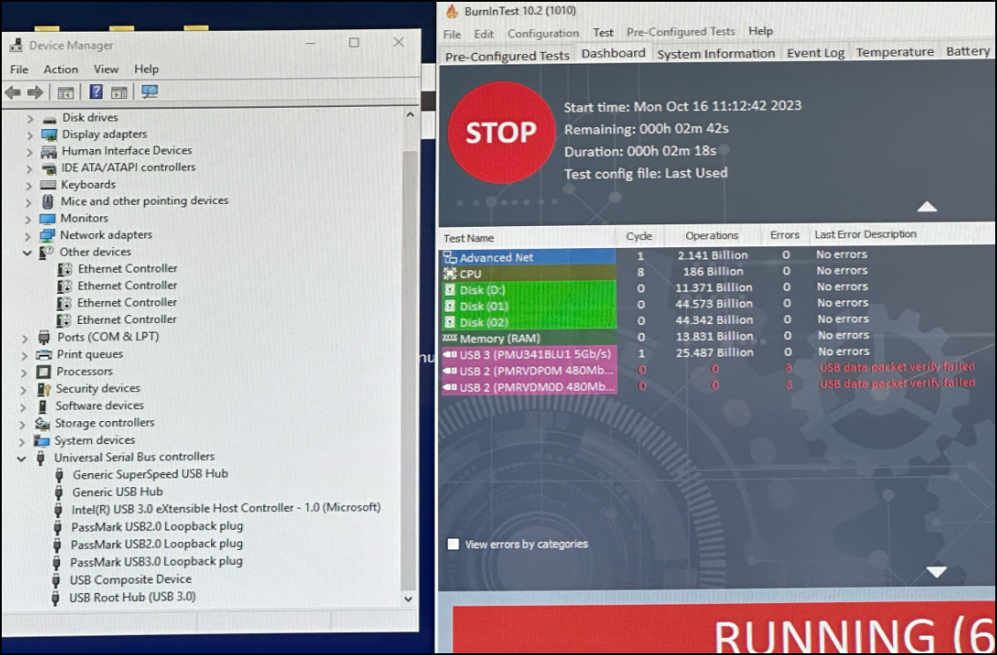Image resolution: width=997 pixels, height=655 pixels.
Task: Click the Storage controllers icon
Action: click(42, 423)
